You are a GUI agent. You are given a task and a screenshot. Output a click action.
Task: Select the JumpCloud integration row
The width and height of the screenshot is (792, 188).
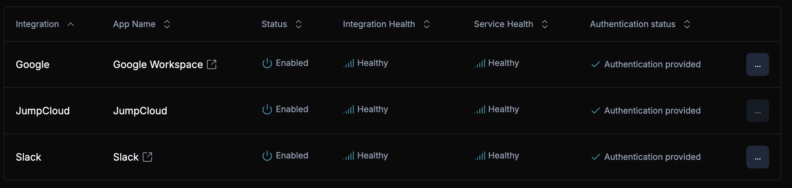pos(42,111)
